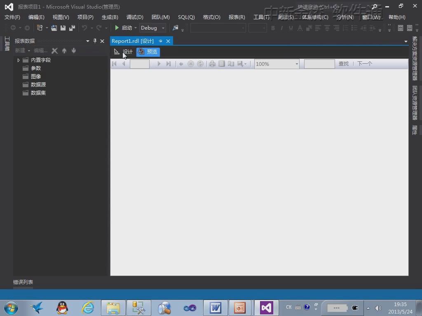Click the green Start debugging play icon

(117, 28)
